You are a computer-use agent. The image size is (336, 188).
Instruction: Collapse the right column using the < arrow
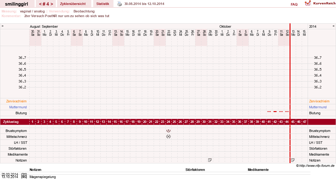pyautogui.click(x=334, y=26)
